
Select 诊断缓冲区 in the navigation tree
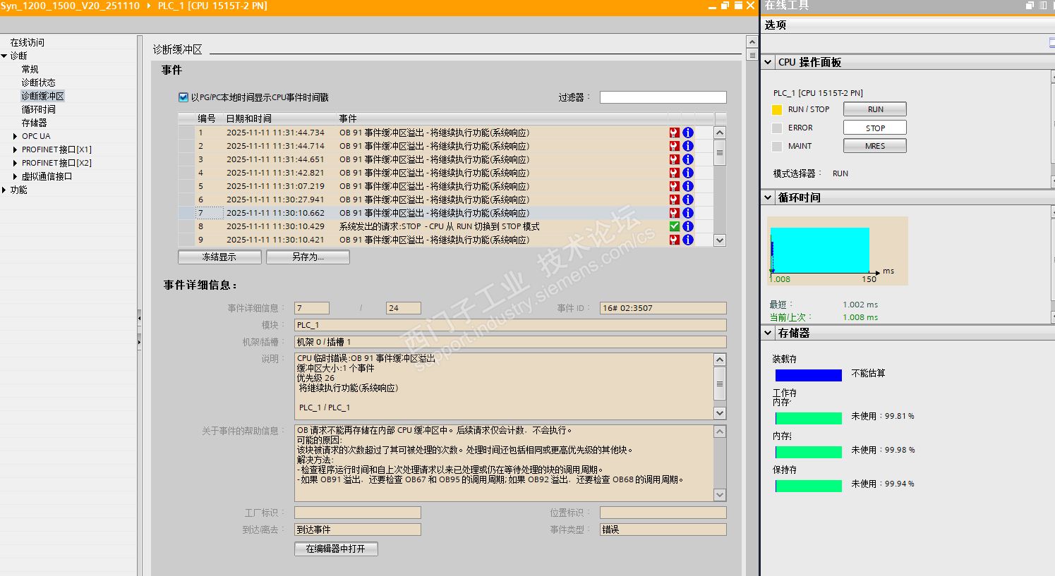(42, 96)
